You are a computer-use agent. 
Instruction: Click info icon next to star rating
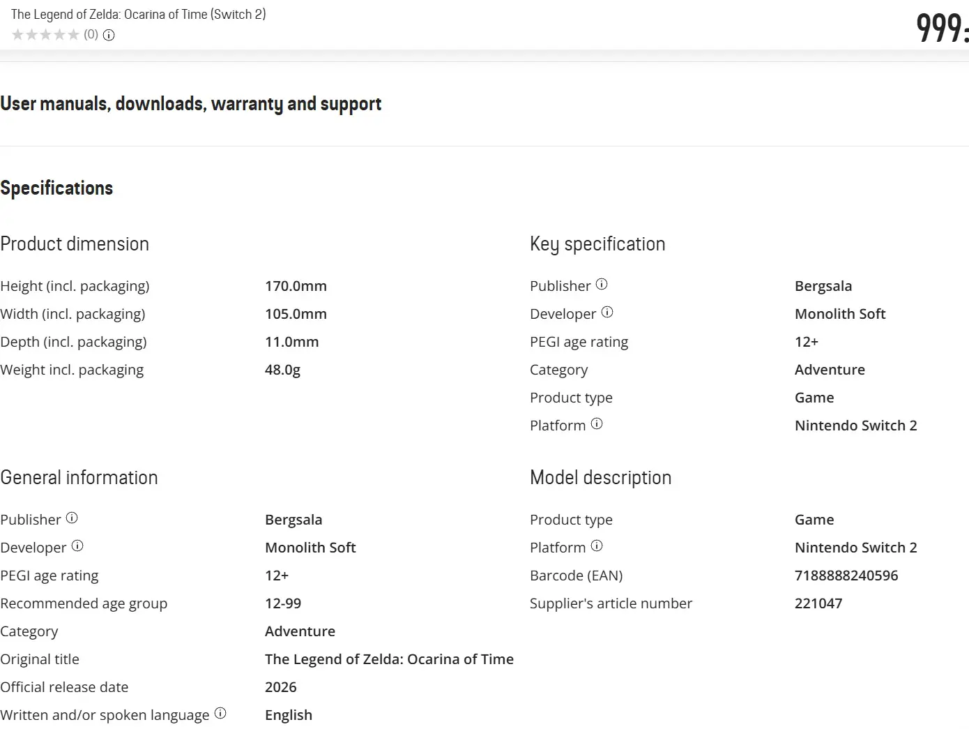click(x=109, y=35)
